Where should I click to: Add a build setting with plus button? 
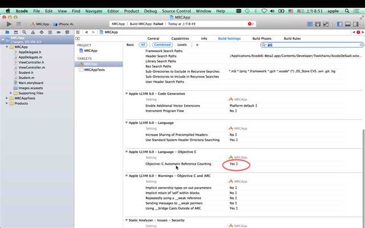click(x=197, y=44)
